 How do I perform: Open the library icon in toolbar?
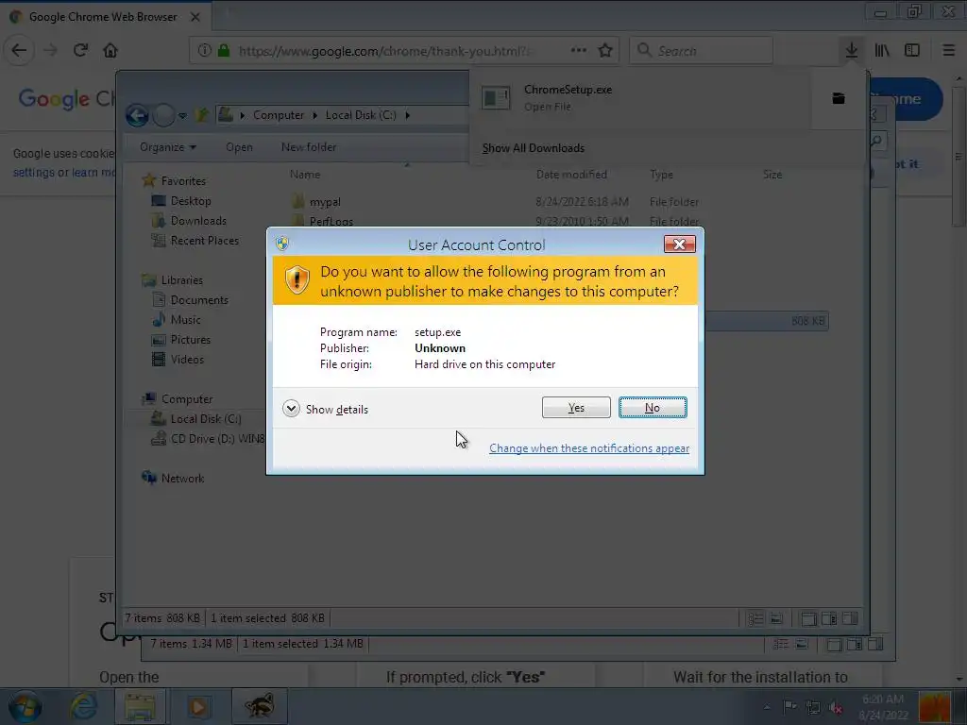882,51
